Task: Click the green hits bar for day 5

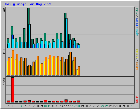Action: point(24,35)
